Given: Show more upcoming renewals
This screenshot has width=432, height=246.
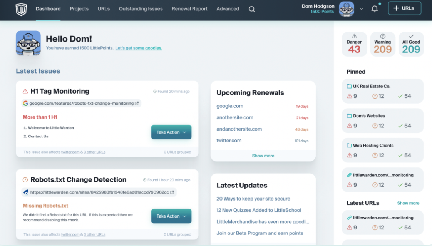Looking at the screenshot, I should 263,156.
